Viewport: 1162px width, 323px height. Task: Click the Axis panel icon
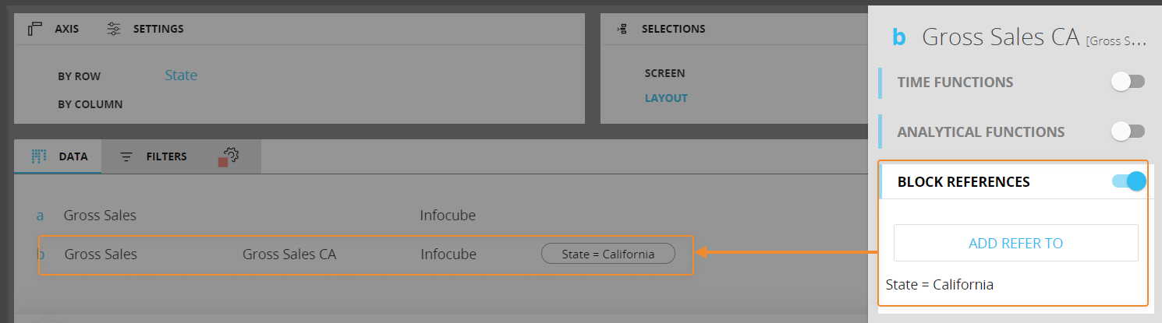coord(34,29)
